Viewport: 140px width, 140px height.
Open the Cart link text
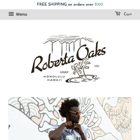coord(128,14)
